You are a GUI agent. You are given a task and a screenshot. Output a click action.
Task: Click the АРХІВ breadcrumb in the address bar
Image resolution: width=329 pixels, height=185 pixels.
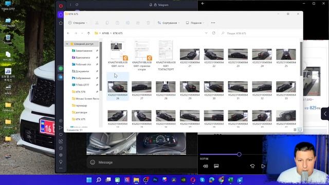coord(105,33)
